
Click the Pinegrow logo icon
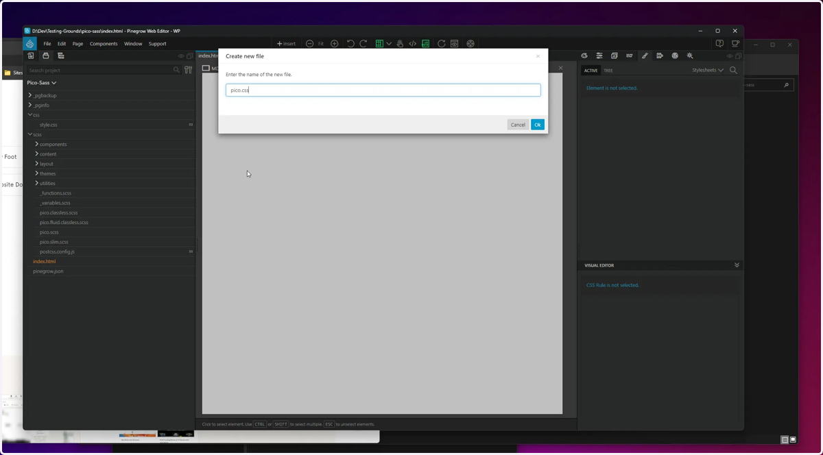click(30, 43)
